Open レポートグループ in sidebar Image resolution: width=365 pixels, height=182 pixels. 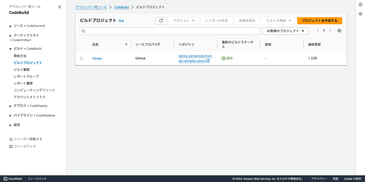26,76
